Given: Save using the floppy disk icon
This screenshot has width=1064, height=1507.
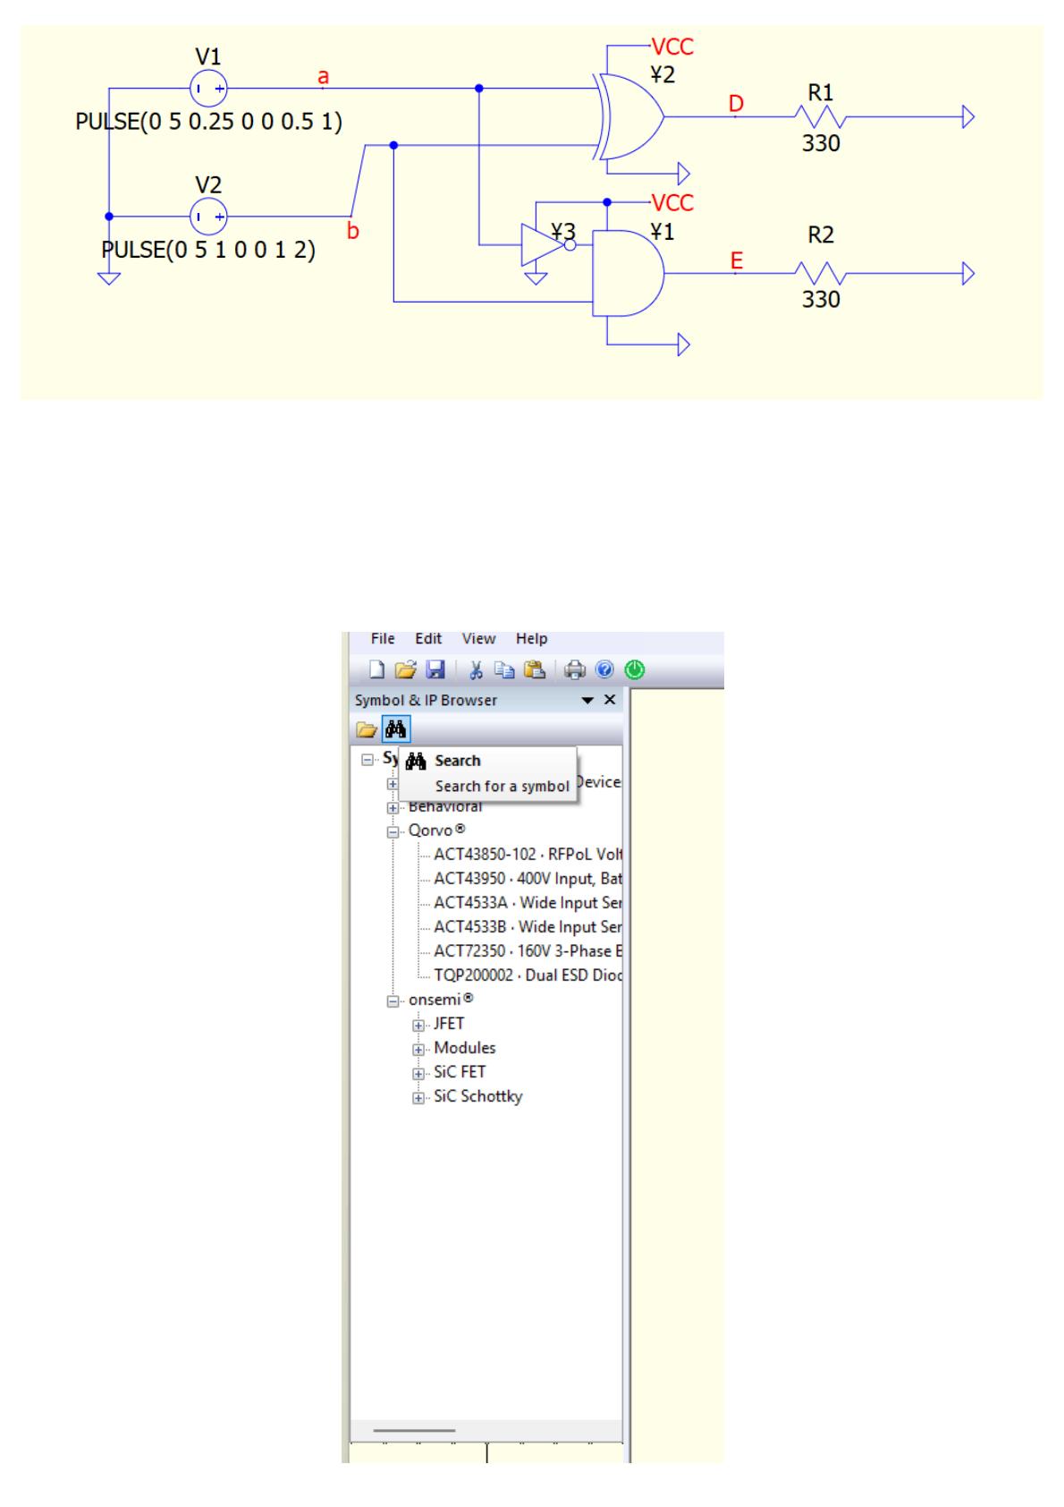Looking at the screenshot, I should [435, 669].
